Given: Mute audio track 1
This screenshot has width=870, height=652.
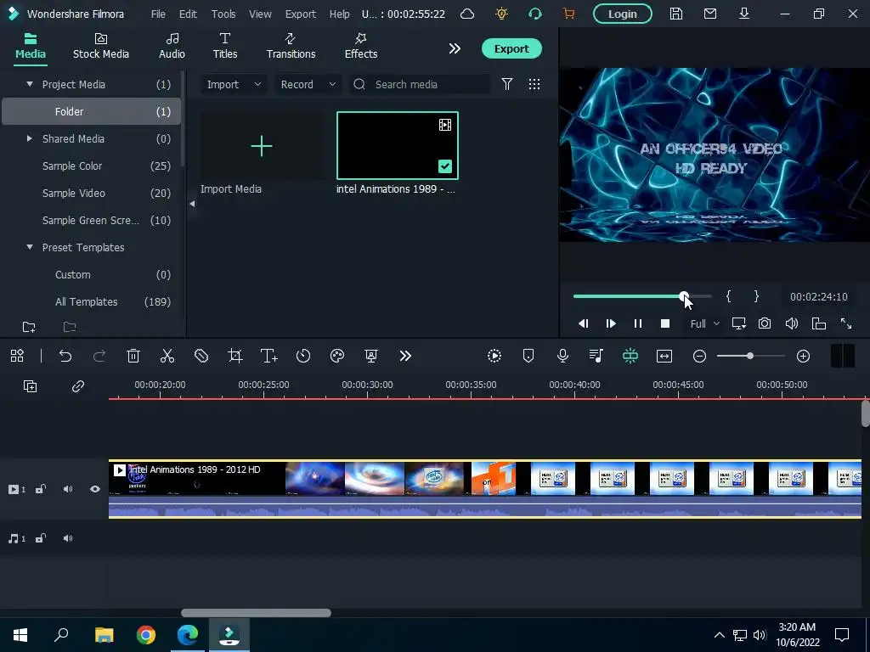Looking at the screenshot, I should (68, 538).
